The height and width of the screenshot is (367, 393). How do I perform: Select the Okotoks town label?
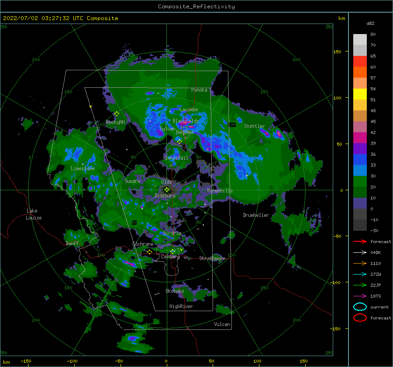(x=175, y=291)
